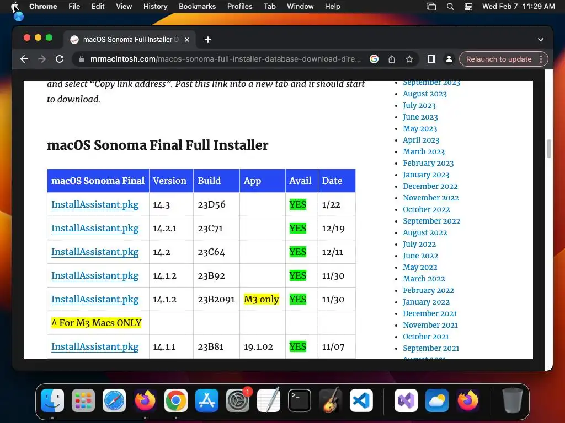Viewport: 565px width, 423px height.
Task: Open the Chrome profile avatar menu
Action: click(449, 59)
